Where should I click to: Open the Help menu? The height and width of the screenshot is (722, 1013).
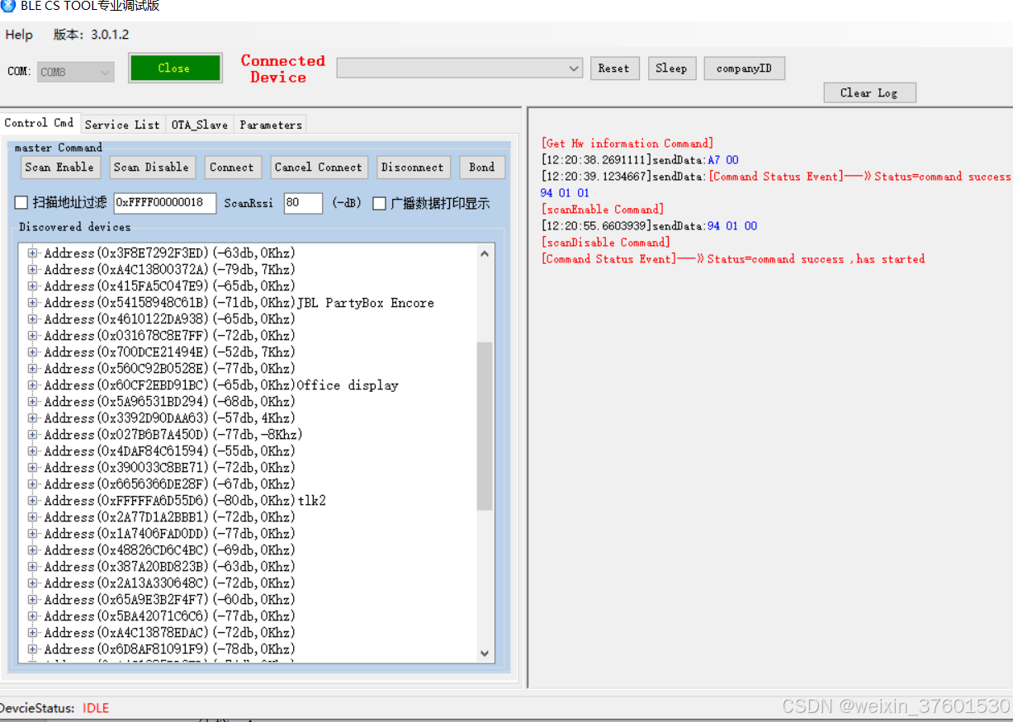coord(19,35)
